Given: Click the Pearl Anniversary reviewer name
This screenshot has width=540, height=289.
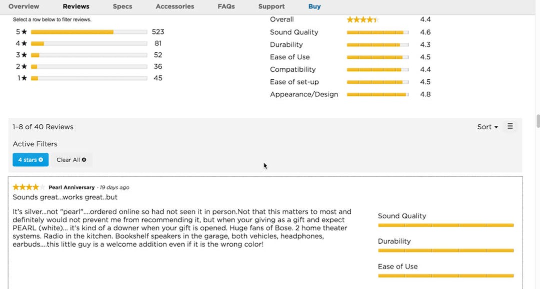Looking at the screenshot, I should pyautogui.click(x=71, y=187).
